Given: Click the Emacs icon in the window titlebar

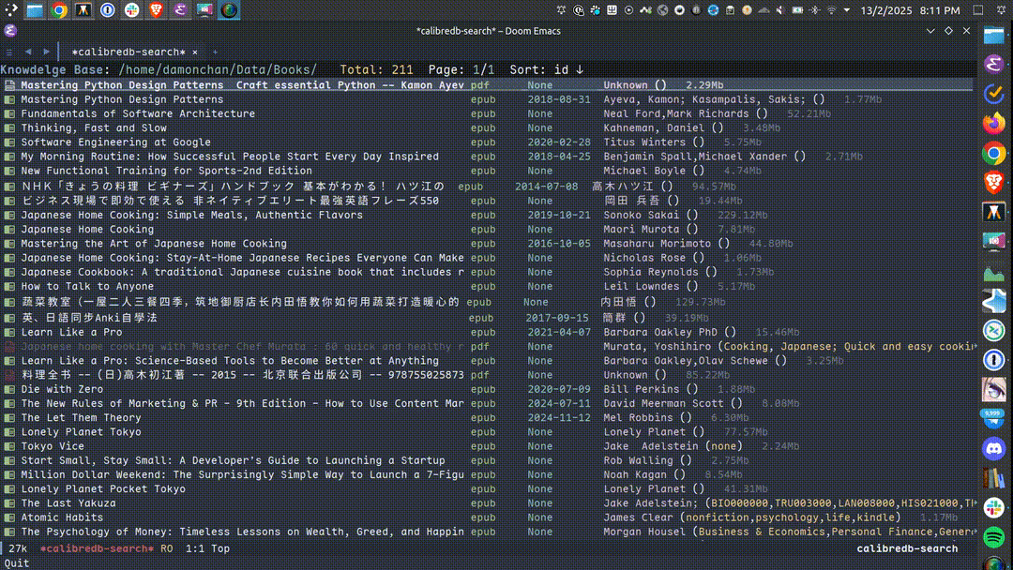Looking at the screenshot, I should point(10,31).
